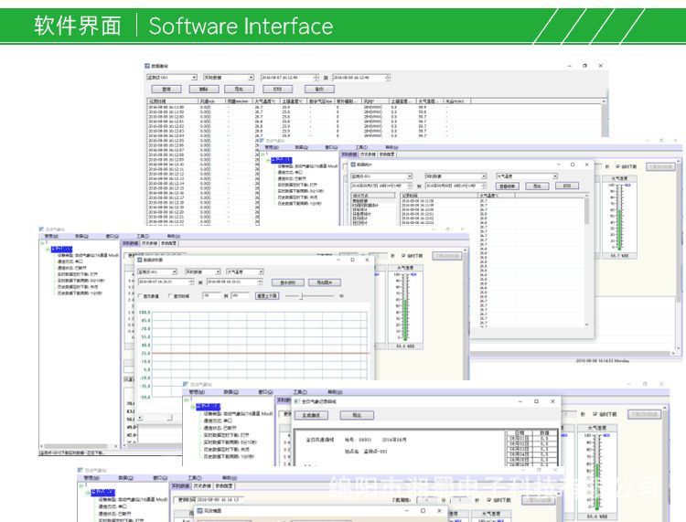This screenshot has width=686, height=522.
Task: Click the 生成曲线 button in the 全日气象记录曲线 dialog
Action: pyautogui.click(x=311, y=415)
